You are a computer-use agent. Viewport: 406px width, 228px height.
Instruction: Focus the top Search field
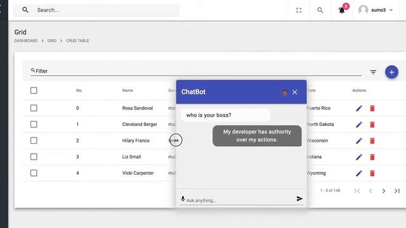coord(96,10)
